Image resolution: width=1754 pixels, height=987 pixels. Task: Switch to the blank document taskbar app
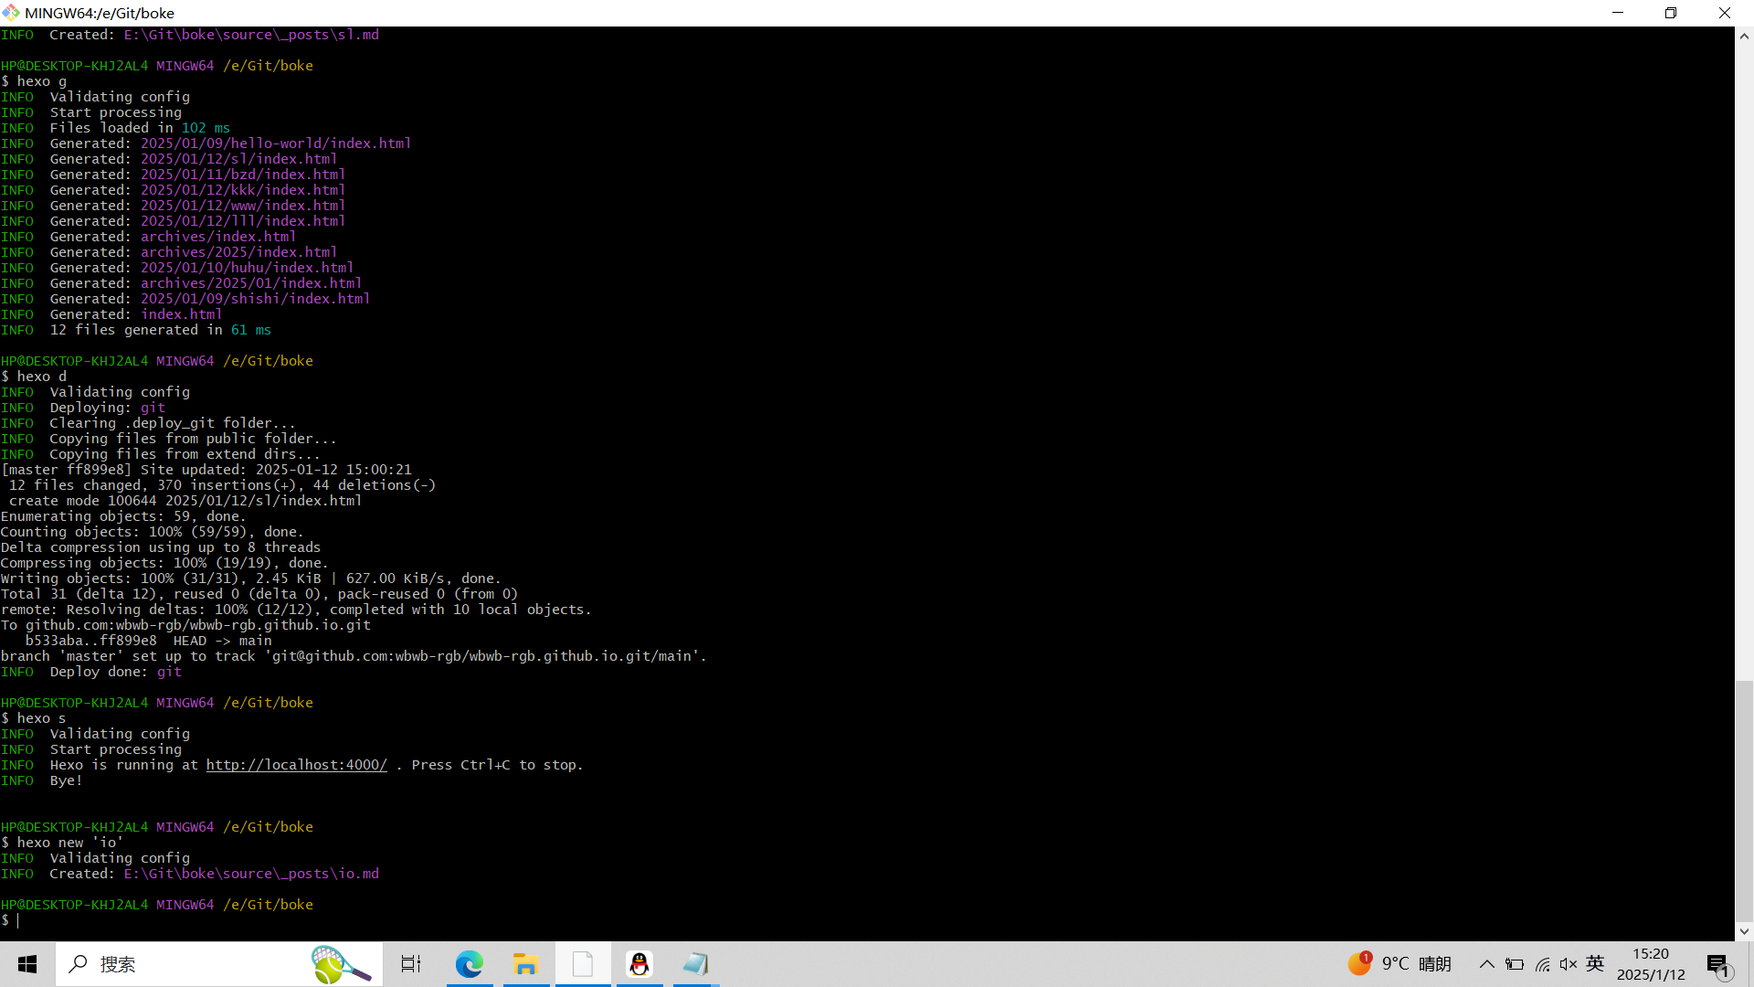coord(583,964)
